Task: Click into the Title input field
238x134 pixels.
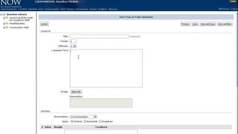Action: 99,36
